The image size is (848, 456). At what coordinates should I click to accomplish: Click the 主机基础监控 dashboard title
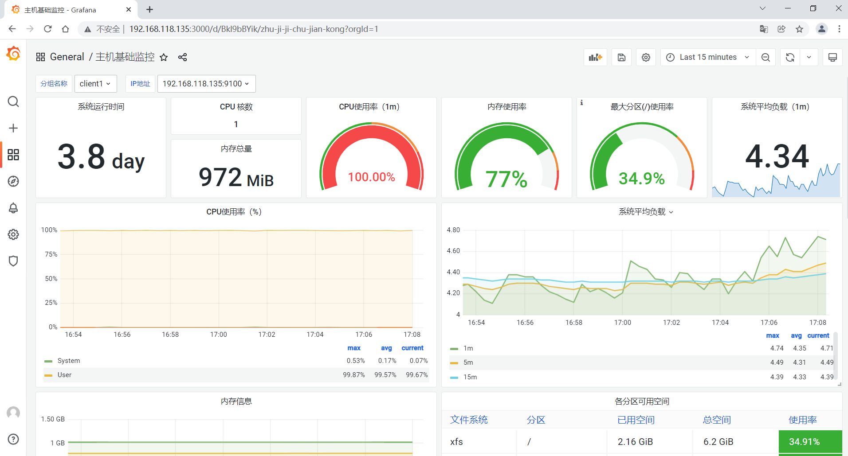125,57
